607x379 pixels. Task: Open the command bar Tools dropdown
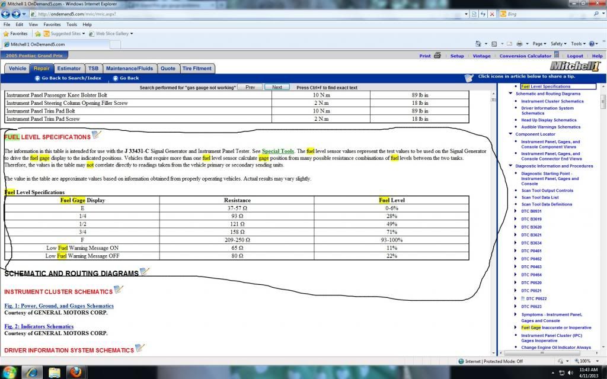[579, 44]
